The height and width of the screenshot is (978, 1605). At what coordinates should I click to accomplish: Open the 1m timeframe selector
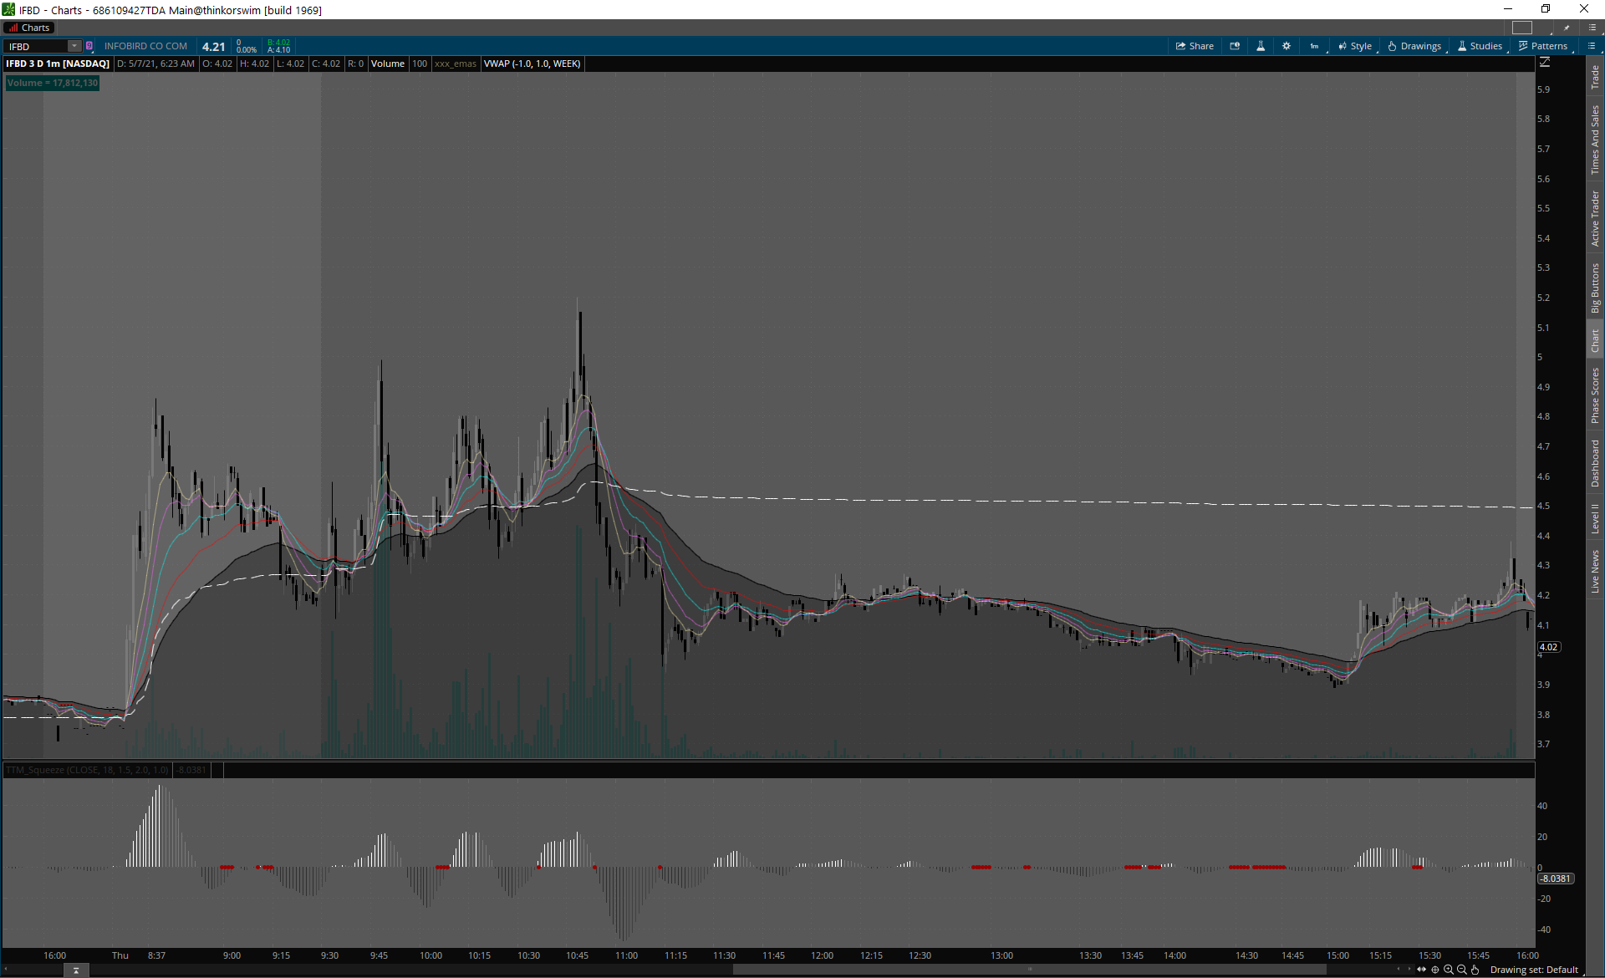pyautogui.click(x=1314, y=46)
